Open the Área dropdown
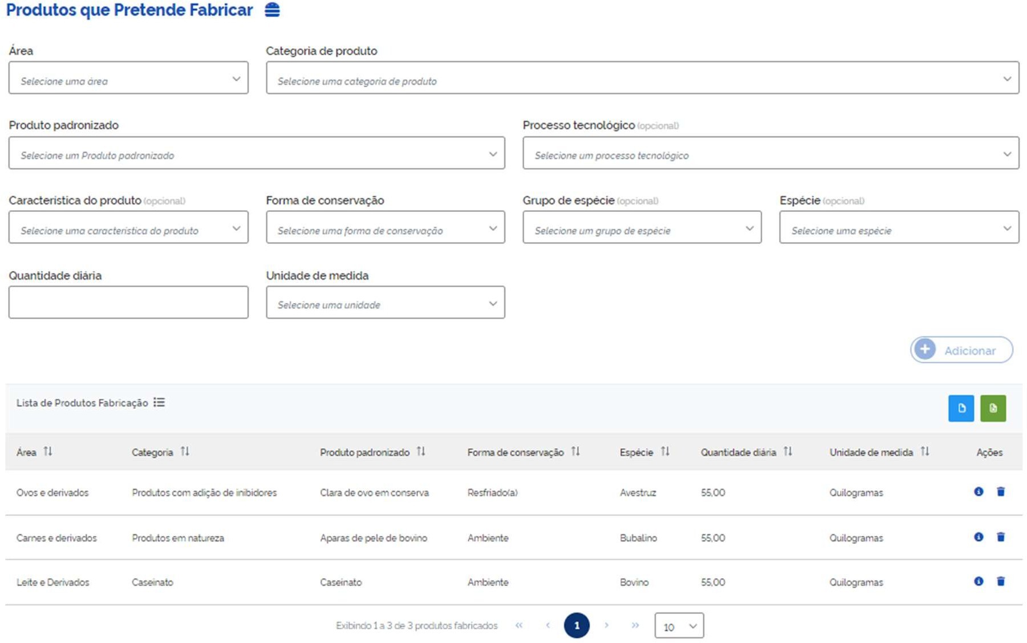Image resolution: width=1027 pixels, height=643 pixels. click(128, 78)
